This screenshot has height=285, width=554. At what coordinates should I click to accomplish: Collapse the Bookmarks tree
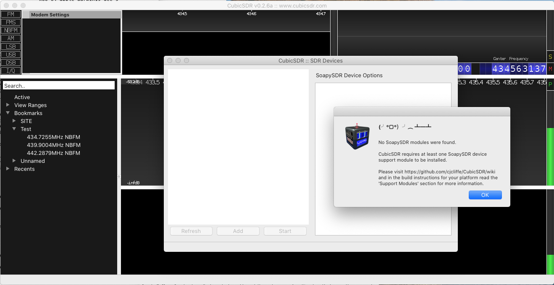(x=8, y=113)
